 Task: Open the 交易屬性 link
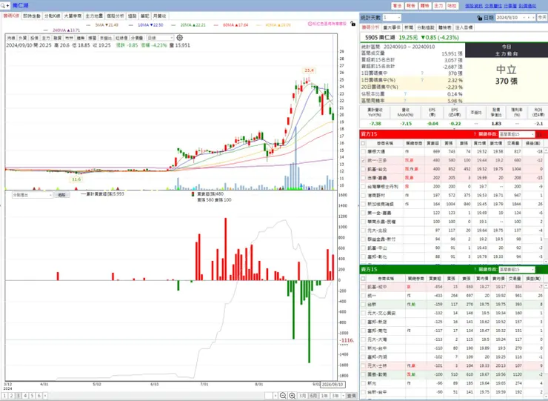[492, 6]
